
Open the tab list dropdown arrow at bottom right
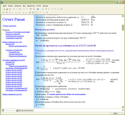[123, 110]
